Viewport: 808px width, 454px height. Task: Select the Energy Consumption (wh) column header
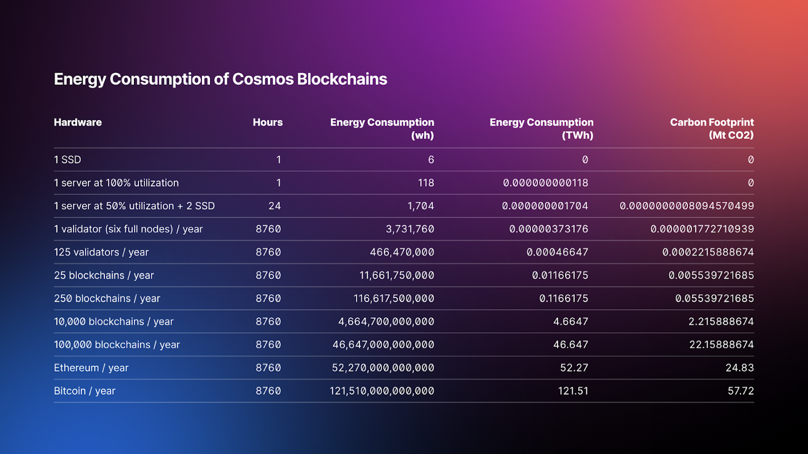[x=382, y=129]
